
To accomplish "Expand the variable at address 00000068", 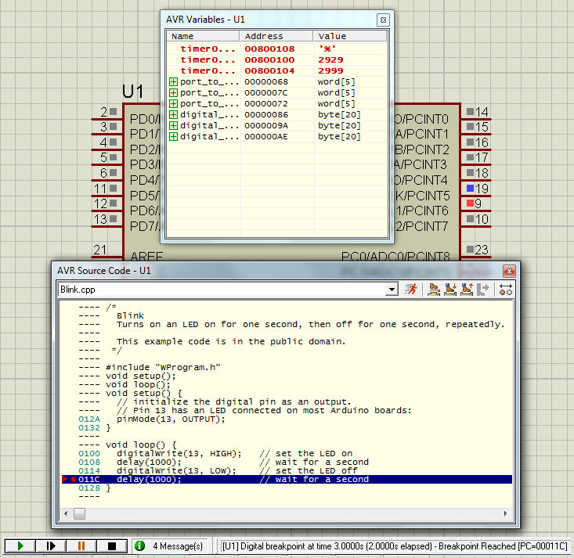I will (x=173, y=81).
